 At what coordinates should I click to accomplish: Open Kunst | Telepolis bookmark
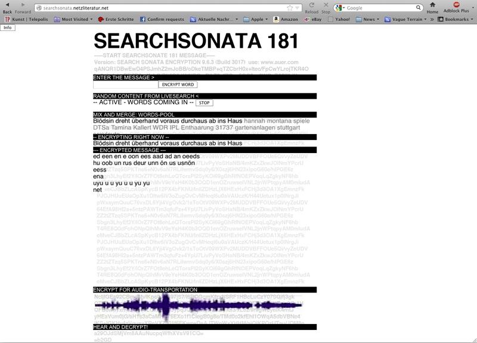coord(25,19)
